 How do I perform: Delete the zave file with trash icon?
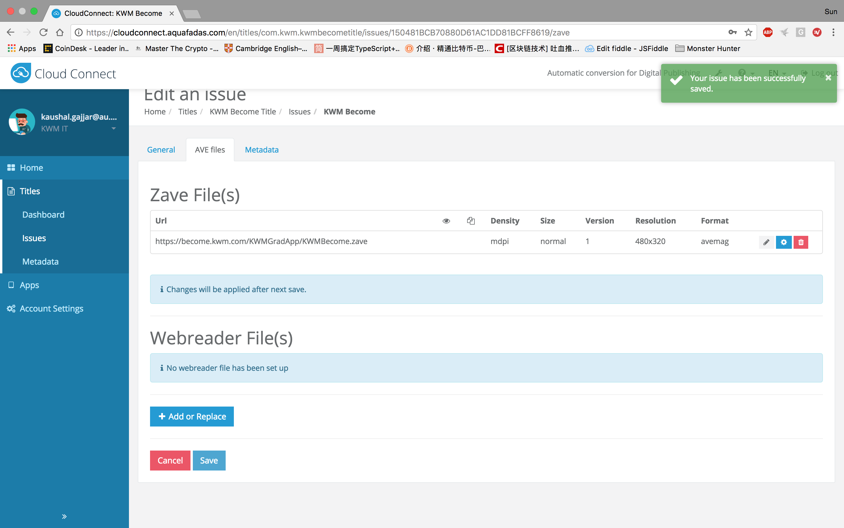(x=801, y=242)
